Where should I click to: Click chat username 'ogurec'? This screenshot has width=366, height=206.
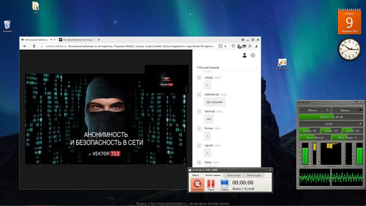coord(209,145)
